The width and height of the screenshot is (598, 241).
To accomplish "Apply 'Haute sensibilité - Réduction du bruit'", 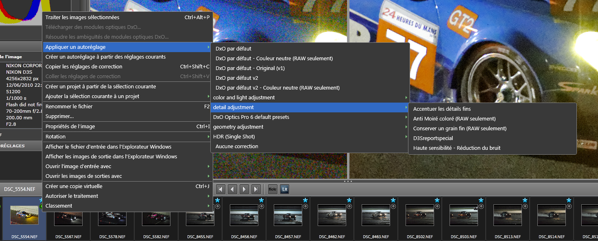I will coord(492,148).
